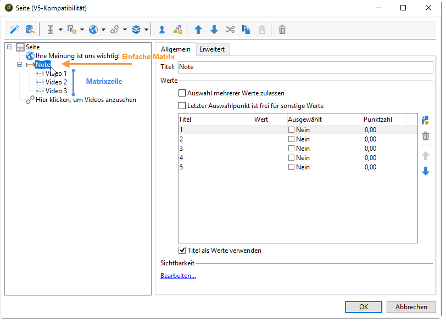446x324 pixels.
Task: Click the Seite page icon in tree
Action: 20,47
